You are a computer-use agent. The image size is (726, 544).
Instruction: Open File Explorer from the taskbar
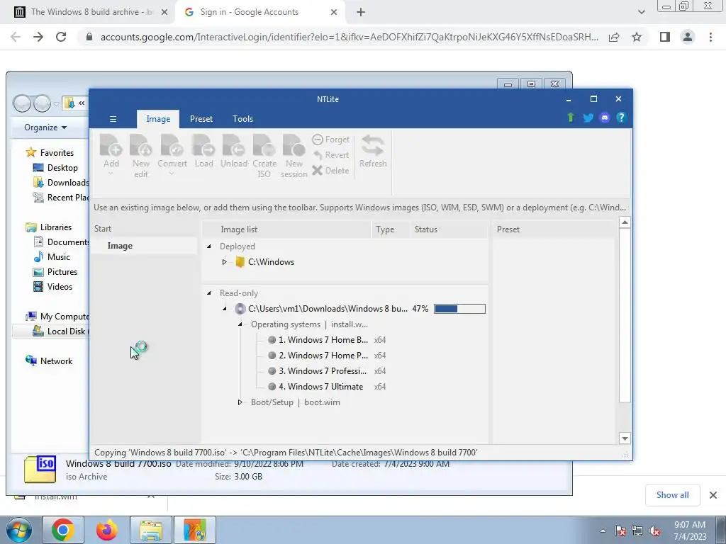tap(151, 530)
